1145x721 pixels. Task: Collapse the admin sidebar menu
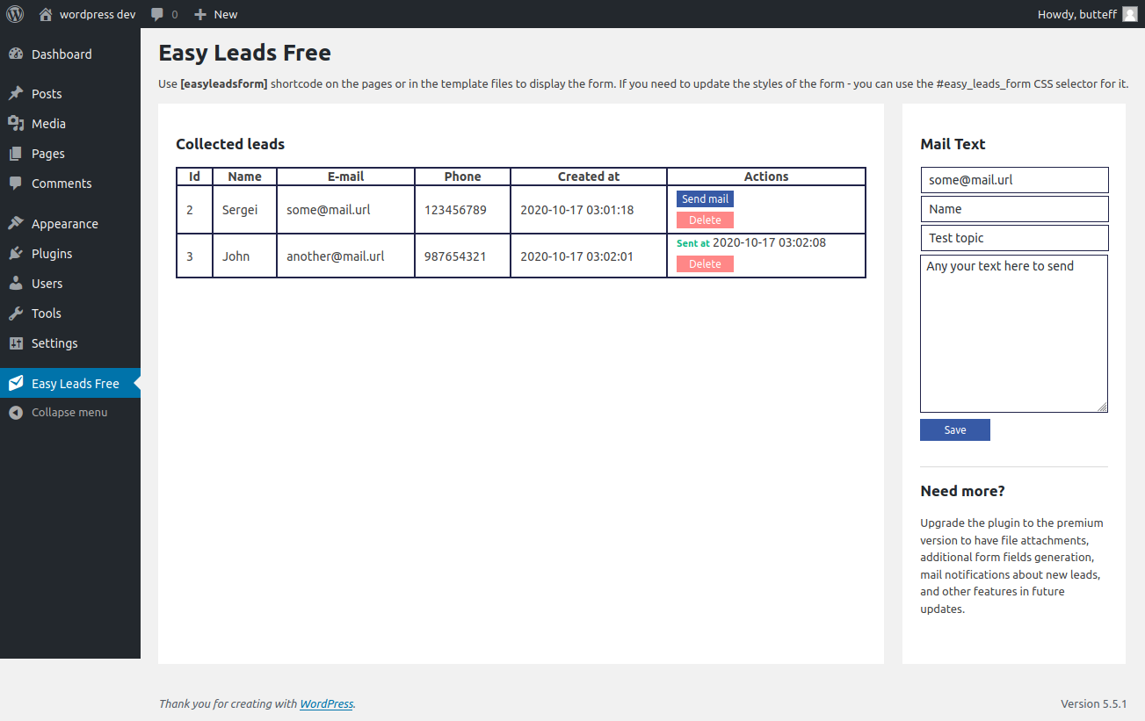coord(70,413)
